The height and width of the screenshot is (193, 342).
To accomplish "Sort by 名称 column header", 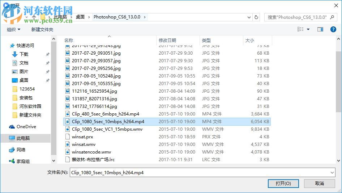I will click(68, 40).
